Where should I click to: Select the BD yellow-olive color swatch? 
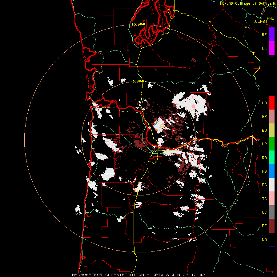[x=272, y=130]
